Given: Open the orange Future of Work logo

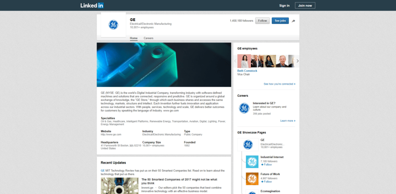Looking at the screenshot, I should (252, 179).
